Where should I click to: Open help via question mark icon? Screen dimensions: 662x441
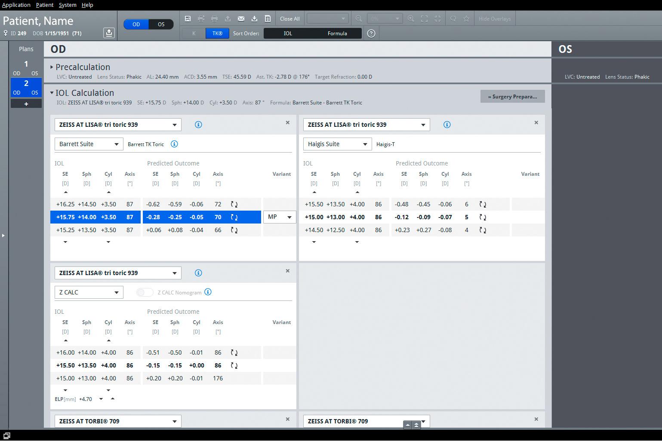(x=371, y=34)
